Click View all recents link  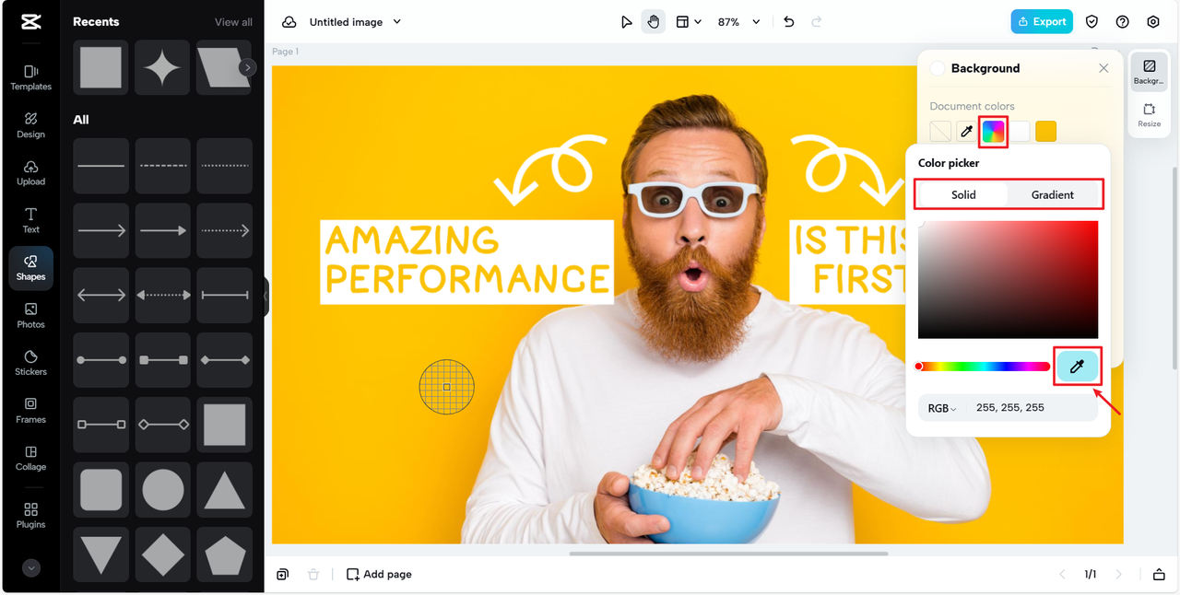[233, 22]
